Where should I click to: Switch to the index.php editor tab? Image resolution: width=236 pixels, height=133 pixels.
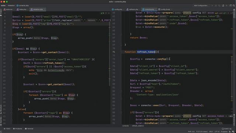coord(22,9)
